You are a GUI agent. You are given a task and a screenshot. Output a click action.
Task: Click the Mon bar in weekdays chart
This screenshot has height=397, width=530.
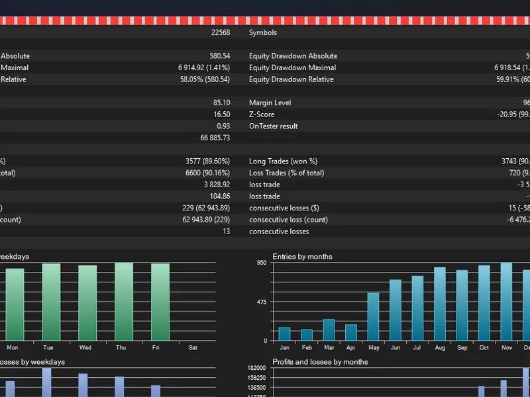point(15,304)
